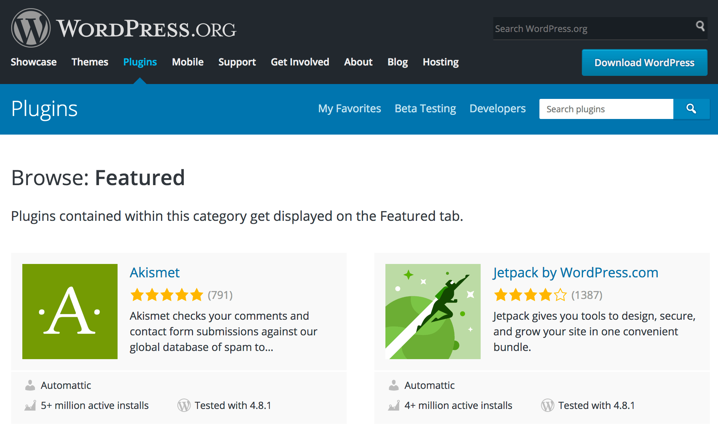The height and width of the screenshot is (432, 718).
Task: Click the (791) review count for Akismet
Action: [220, 295]
